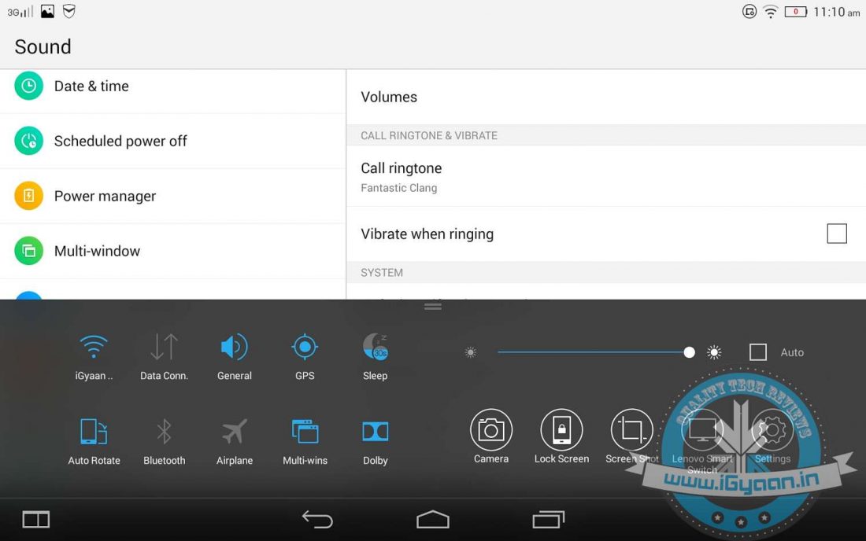866x541 pixels.
Task: Turn on Bluetooth from quick settings
Action: point(164,432)
